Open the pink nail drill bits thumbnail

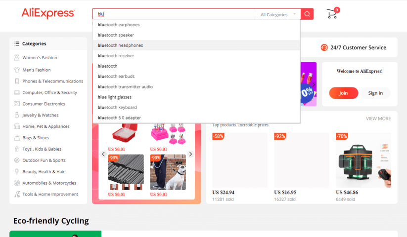coord(168,134)
